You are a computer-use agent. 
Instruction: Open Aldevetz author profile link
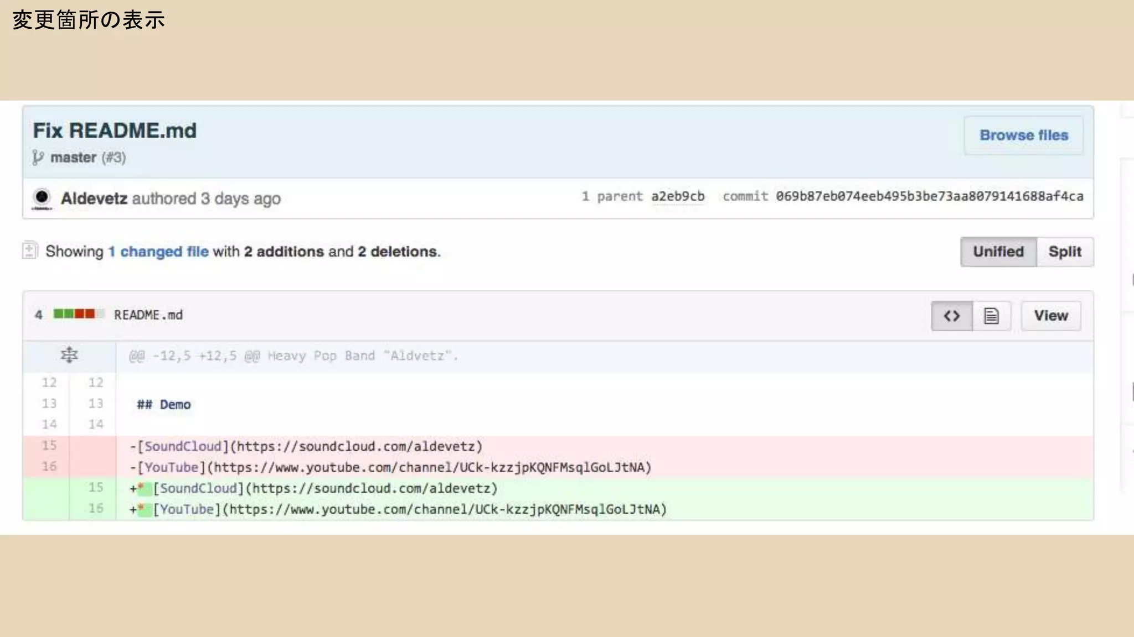pos(94,199)
